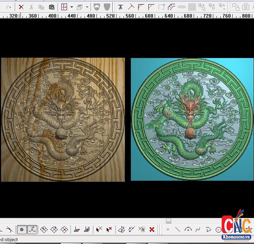
Task: Select the trim tool with scissors and line
Action: (x=121, y=7)
